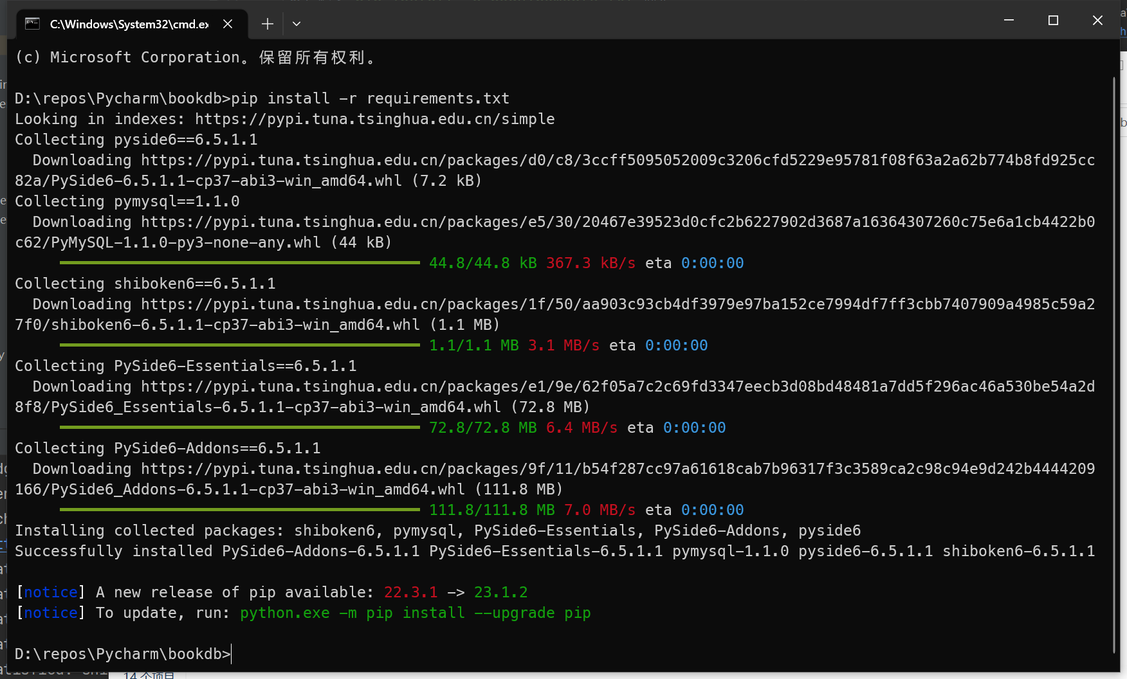
Task: Click the 72.8/72.8 MB progress bar
Action: [x=239, y=427]
